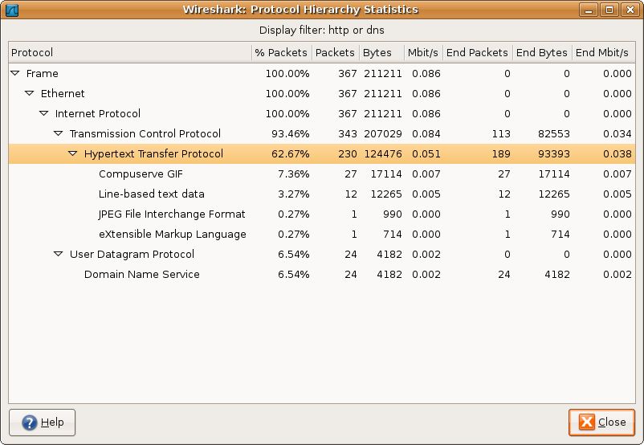Click the Bytes column header

(x=377, y=52)
